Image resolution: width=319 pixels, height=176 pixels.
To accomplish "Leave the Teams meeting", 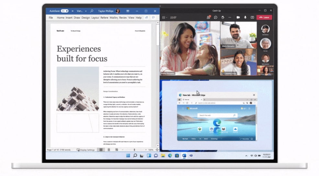I will (264, 17).
